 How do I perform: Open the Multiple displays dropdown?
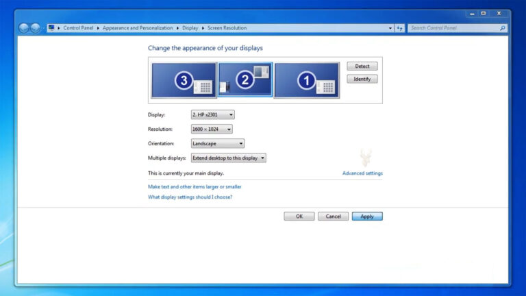point(229,158)
